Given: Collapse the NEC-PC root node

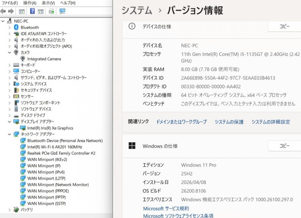Looking at the screenshot, I should tap(3, 21).
